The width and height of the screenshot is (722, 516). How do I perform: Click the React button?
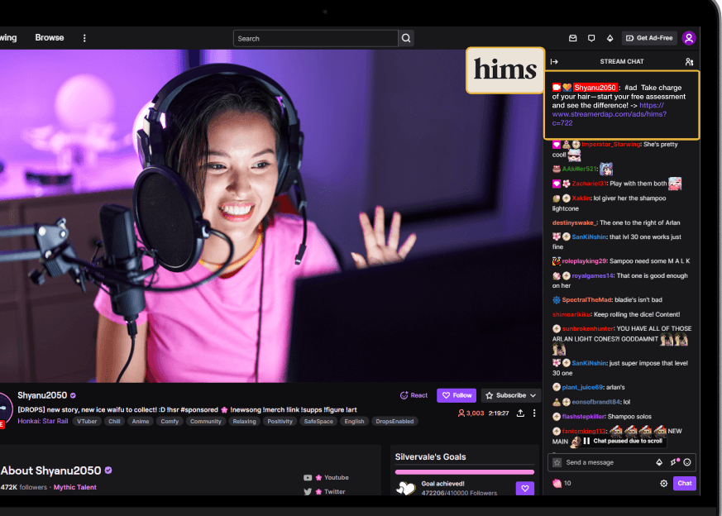[x=414, y=395]
